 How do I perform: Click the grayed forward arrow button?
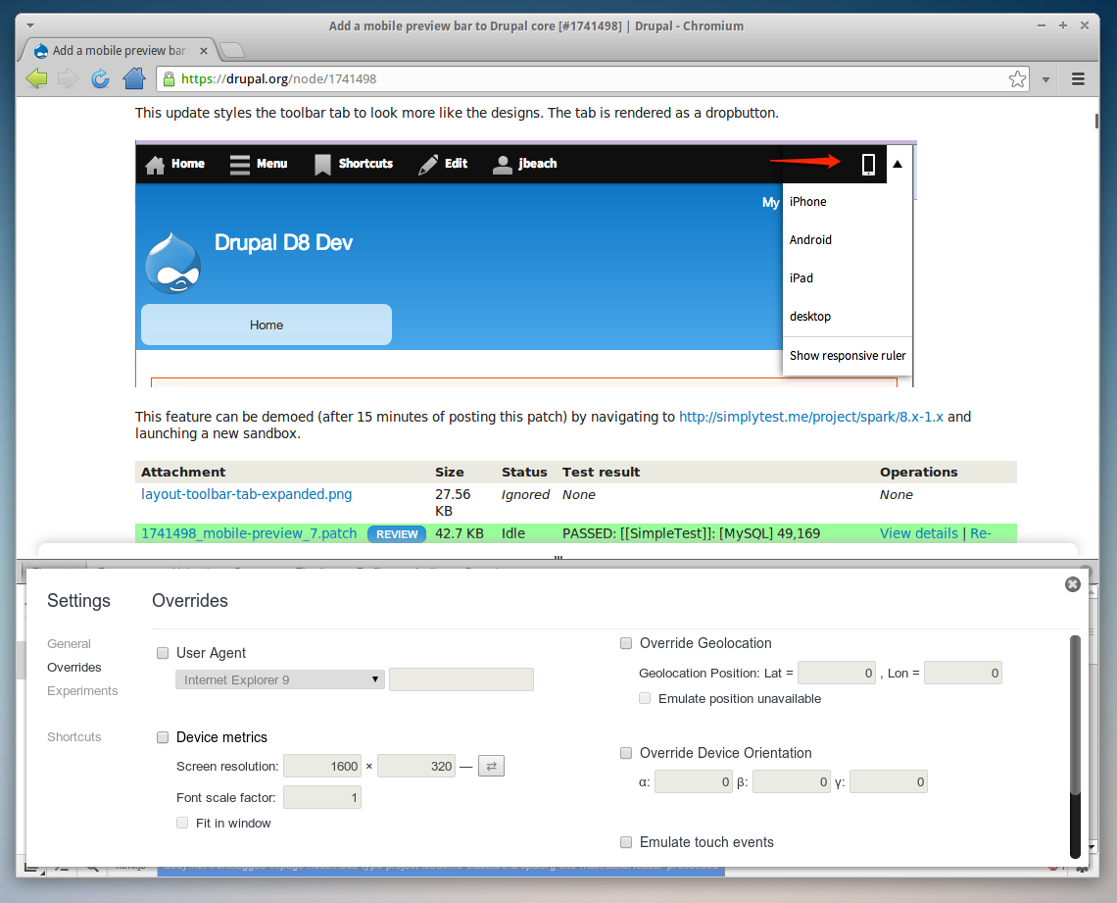69,78
